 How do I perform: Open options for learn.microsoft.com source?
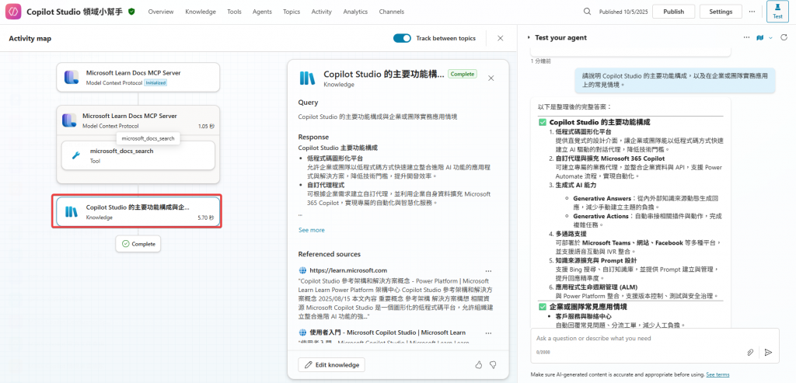click(488, 271)
